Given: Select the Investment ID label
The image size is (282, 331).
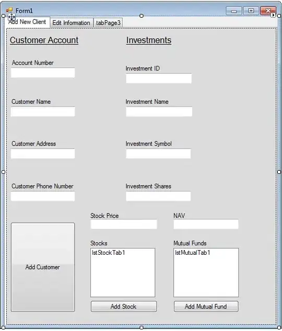Looking at the screenshot, I should point(143,68).
